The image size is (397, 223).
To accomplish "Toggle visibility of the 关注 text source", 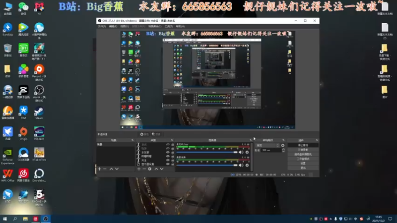I will click(x=168, y=160).
